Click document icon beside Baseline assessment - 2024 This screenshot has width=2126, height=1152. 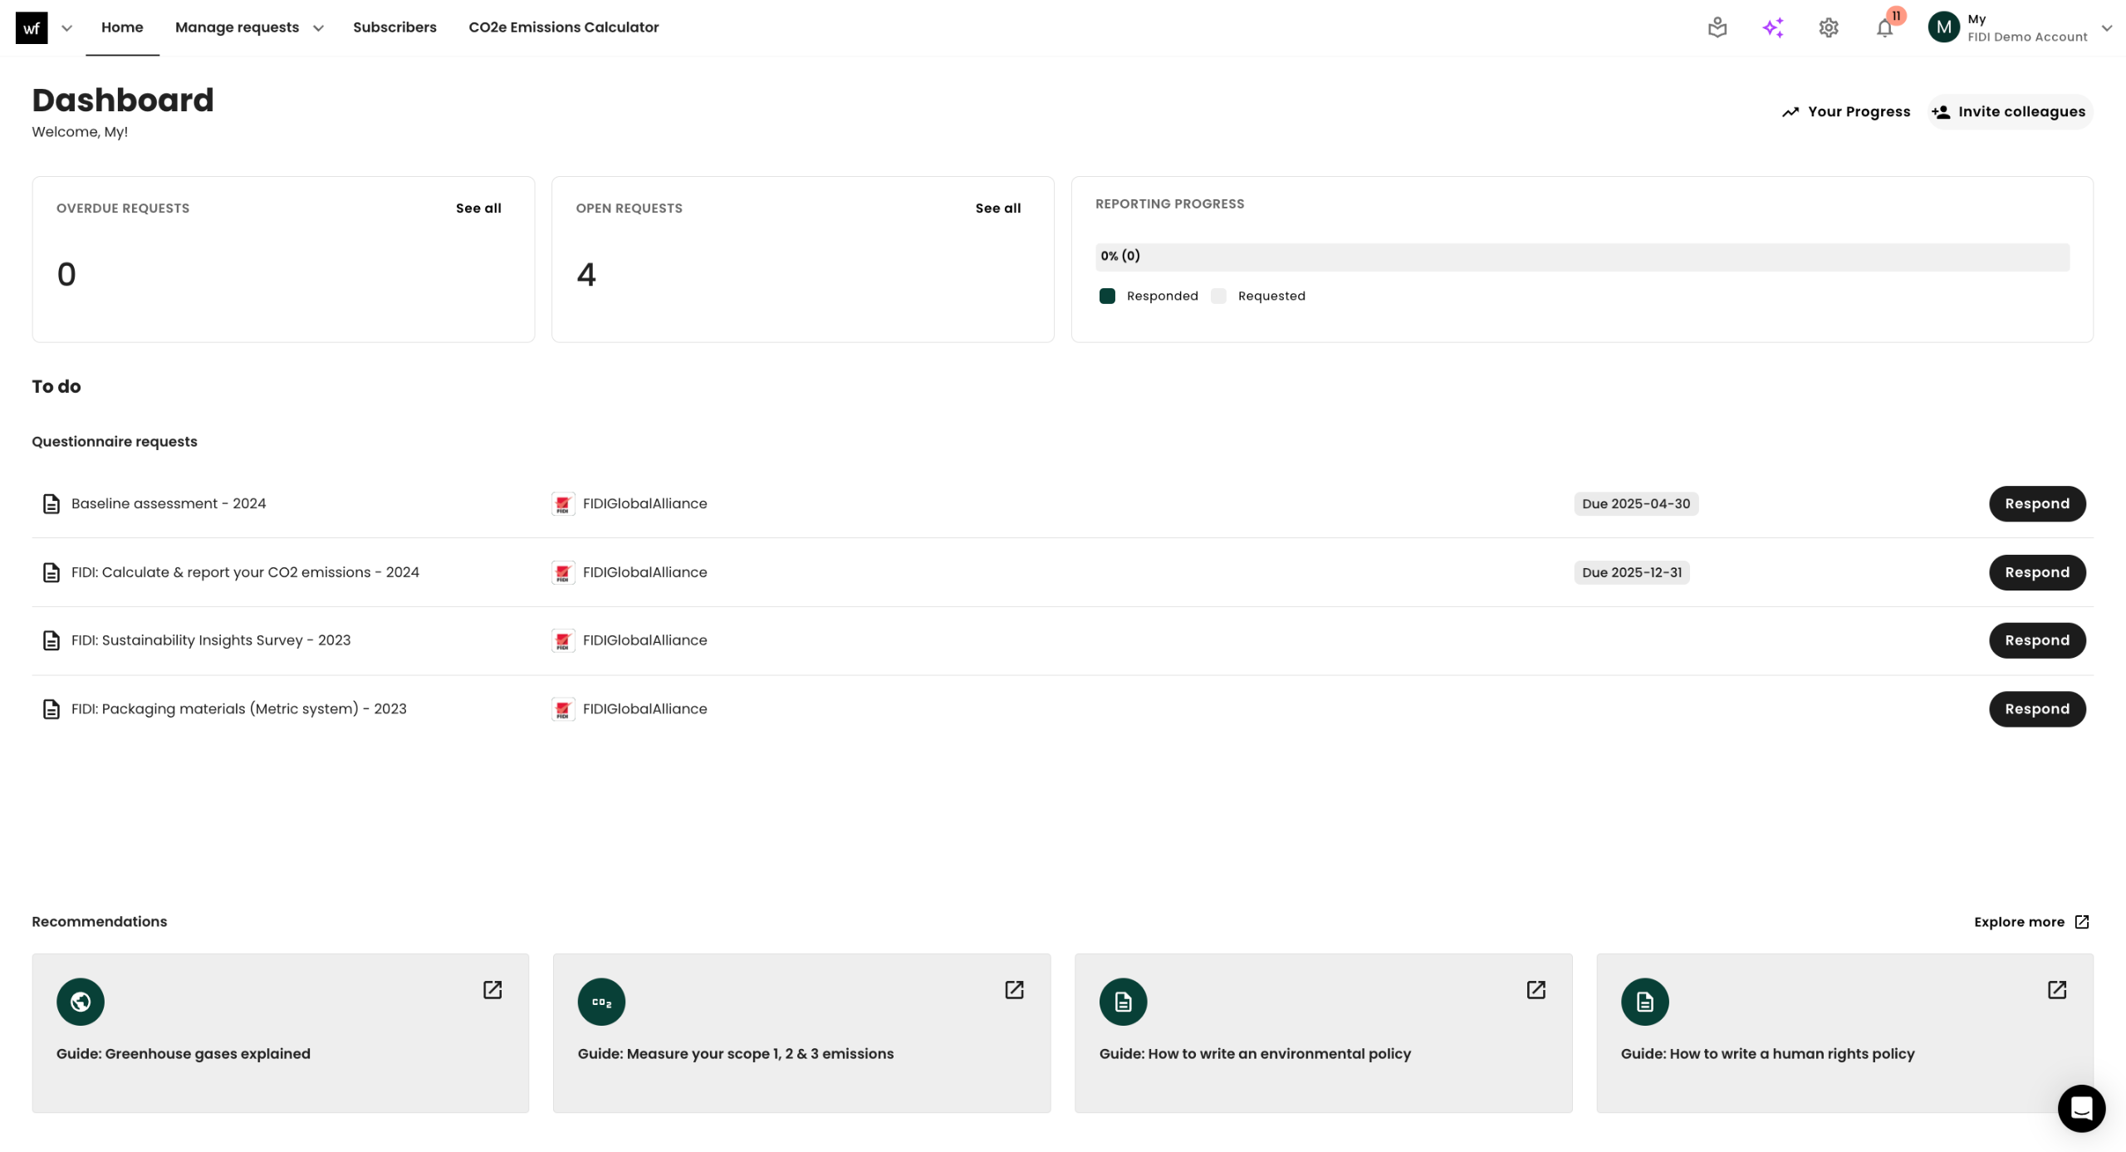[x=51, y=504]
